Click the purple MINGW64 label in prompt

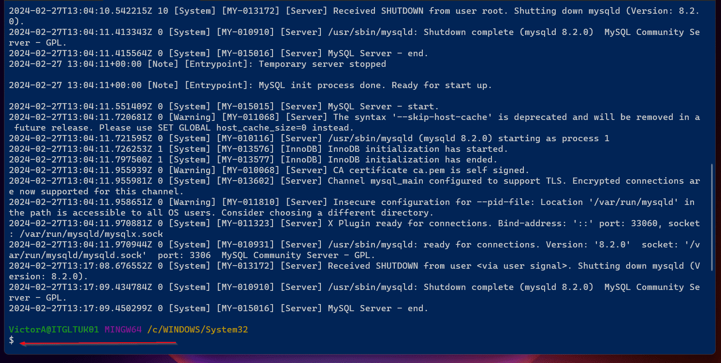pyautogui.click(x=123, y=329)
